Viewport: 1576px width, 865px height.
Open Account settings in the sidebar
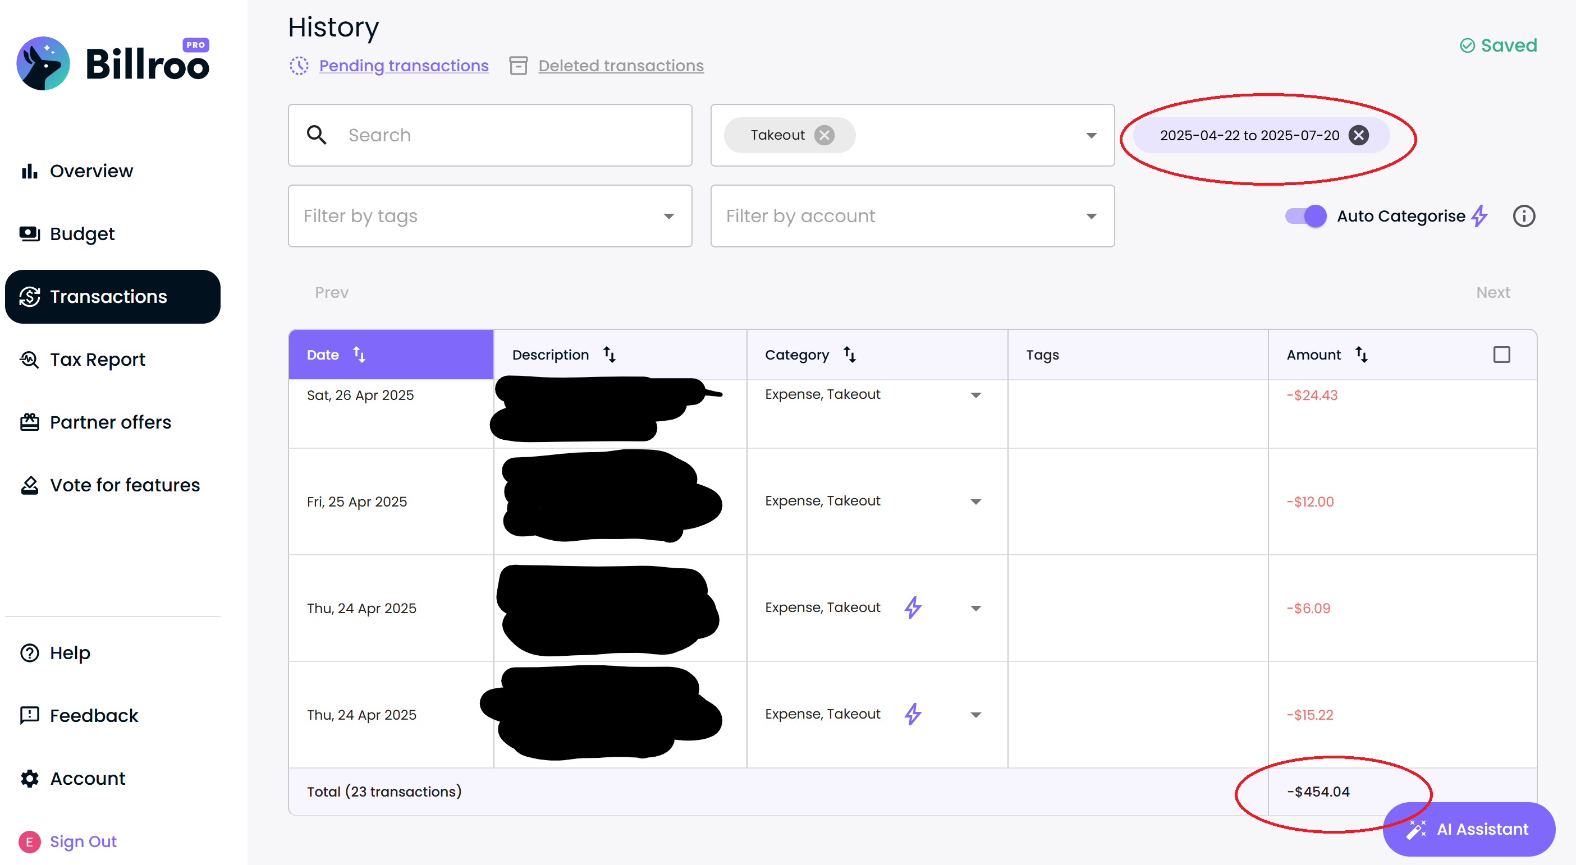113,778
